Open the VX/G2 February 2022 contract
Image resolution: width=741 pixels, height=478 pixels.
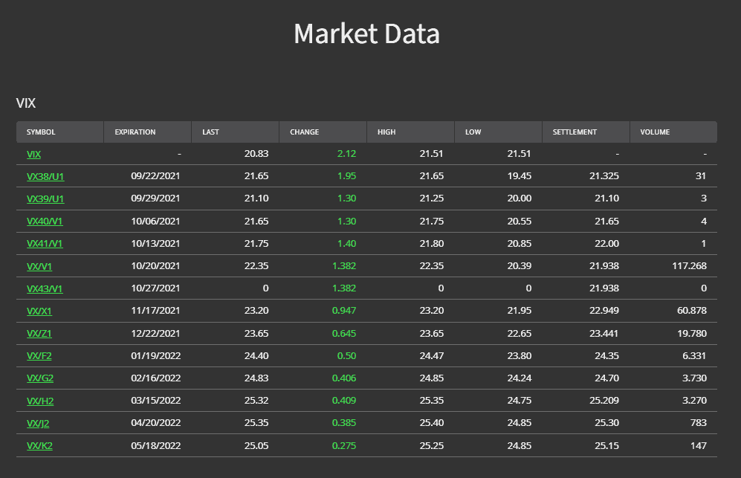tap(39, 378)
